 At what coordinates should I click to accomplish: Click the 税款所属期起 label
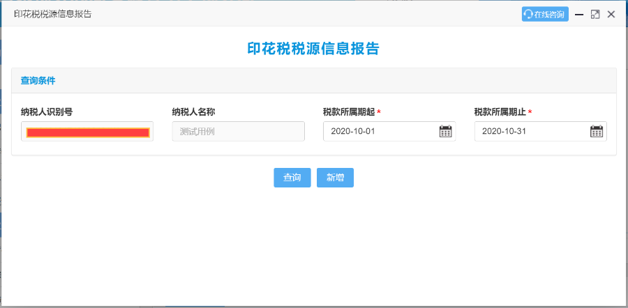pyautogui.click(x=349, y=112)
